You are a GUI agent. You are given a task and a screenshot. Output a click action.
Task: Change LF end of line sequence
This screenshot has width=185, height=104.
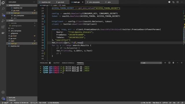[x=170, y=103]
